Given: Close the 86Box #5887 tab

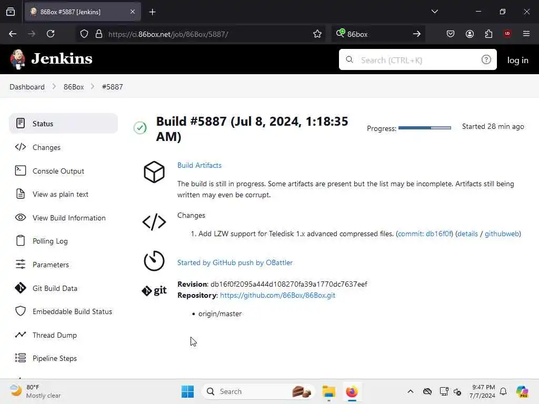Looking at the screenshot, I should [133, 12].
